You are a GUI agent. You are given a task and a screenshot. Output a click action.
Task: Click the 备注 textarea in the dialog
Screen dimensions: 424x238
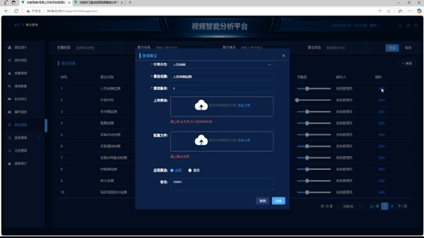click(222, 184)
